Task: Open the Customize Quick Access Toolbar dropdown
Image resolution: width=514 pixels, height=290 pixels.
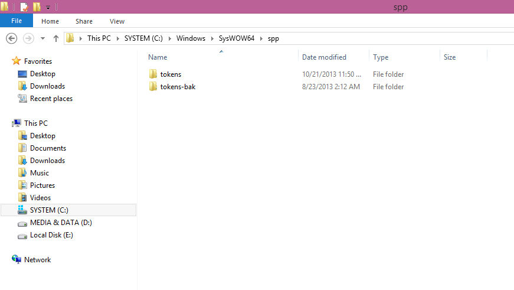Action: (48, 7)
